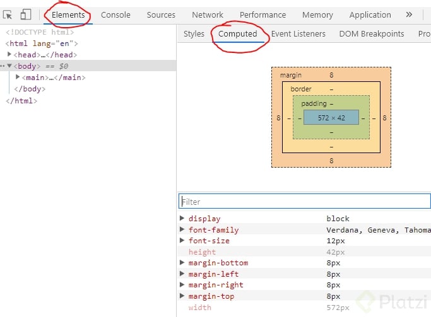431x317 pixels.
Task: Select the Event Listeners tab
Action: [298, 34]
